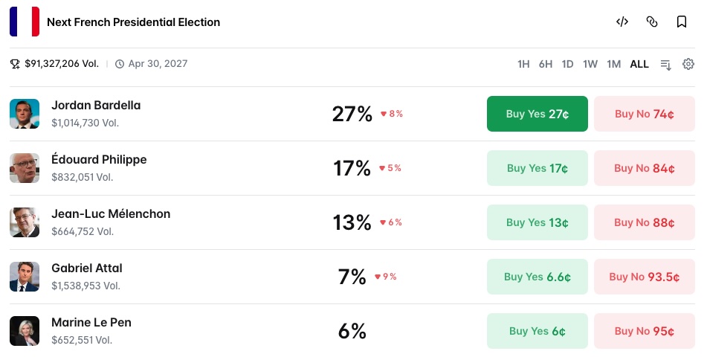Click the sort order icon
The width and height of the screenshot is (707, 357).
[666, 65]
